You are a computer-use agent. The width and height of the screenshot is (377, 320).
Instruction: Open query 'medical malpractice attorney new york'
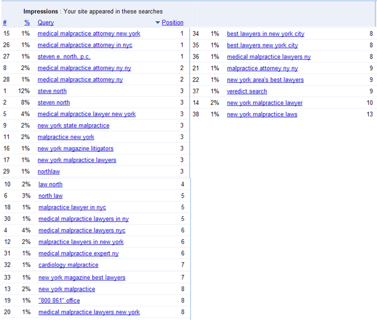pos(89,34)
